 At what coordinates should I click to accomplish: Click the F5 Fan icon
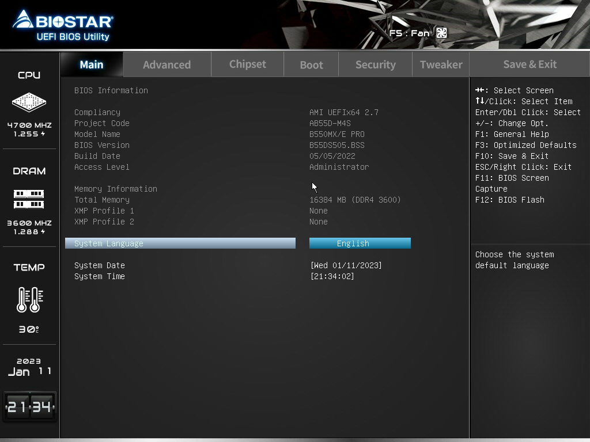[441, 33]
